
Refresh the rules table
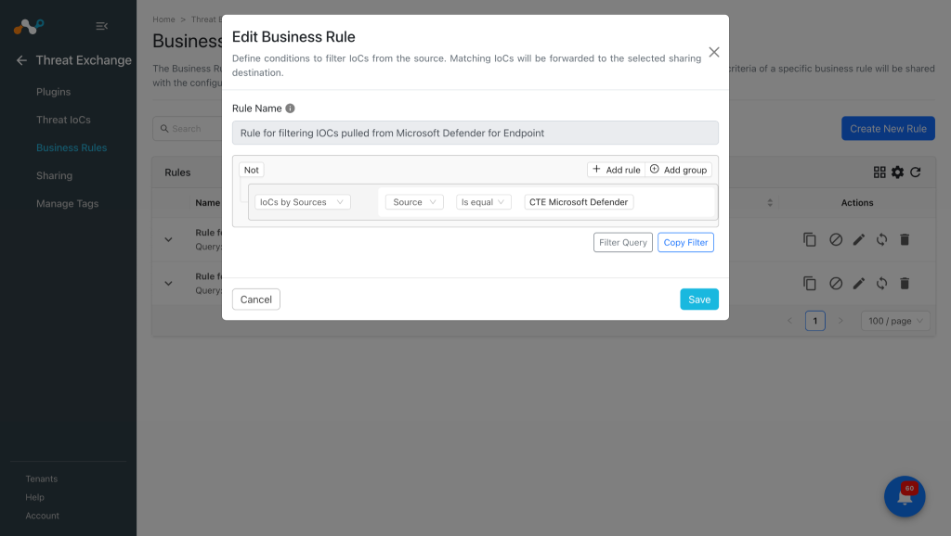click(x=915, y=172)
